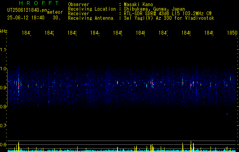Select the '3el Yagi(V) Az 330' antenna value
The image size is (239, 152).
point(169,18)
